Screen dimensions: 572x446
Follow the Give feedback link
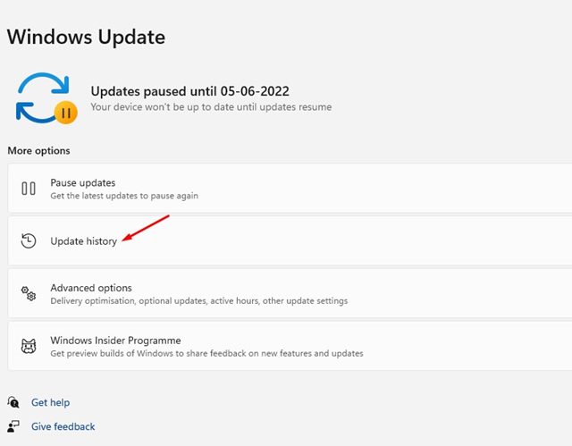pyautogui.click(x=63, y=427)
